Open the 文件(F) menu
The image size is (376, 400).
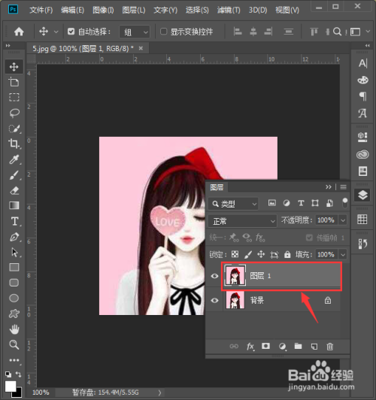41,11
